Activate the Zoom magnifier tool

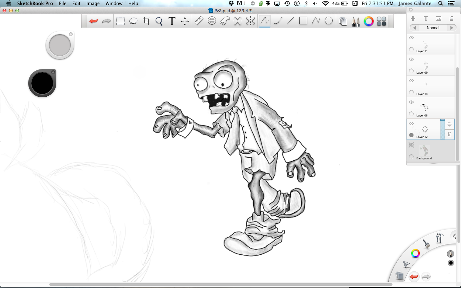(159, 21)
